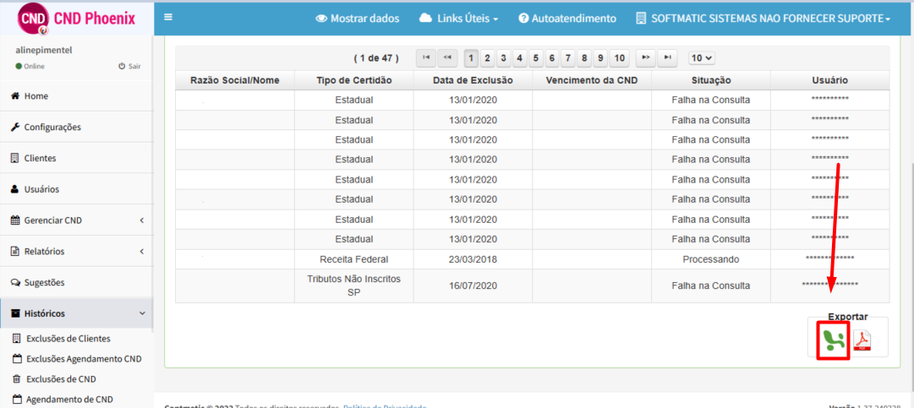Open Configurações in sidebar
Screen dimensions: 914x408
point(76,127)
